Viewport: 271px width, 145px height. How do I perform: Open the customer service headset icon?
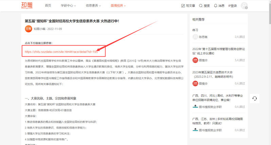tap(255, 98)
